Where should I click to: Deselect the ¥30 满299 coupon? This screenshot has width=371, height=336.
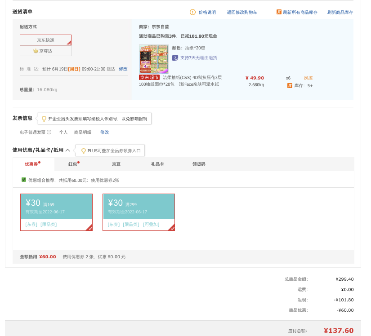tap(139, 212)
